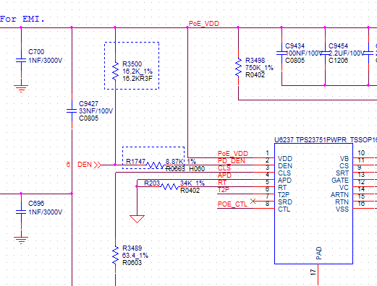
Task: Click the R0402 footprint under R3498
Action: [x=255, y=75]
